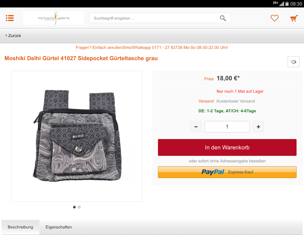304x235 pixels.
Task: Click the Moshiki belt bag product image
Action: tap(77, 136)
